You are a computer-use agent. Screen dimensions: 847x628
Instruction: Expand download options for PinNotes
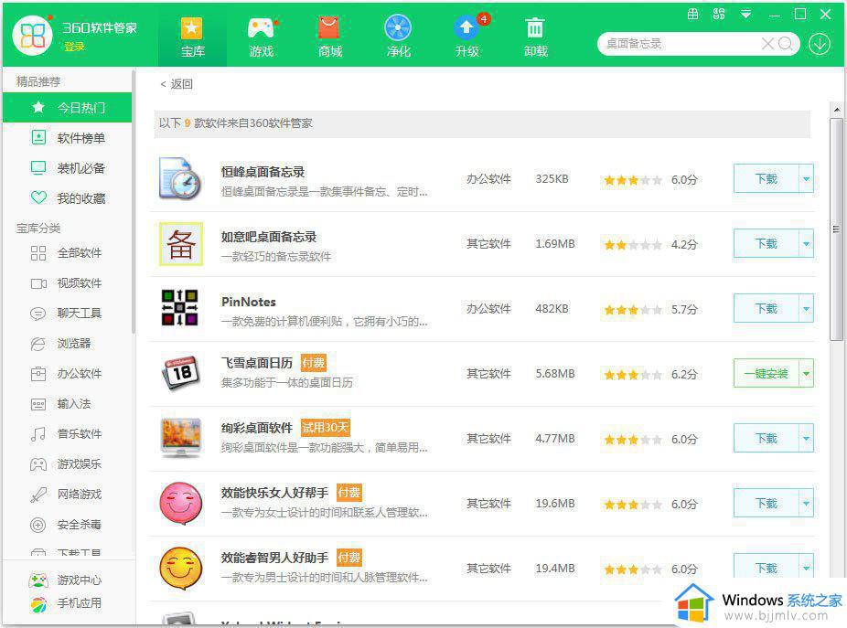[x=806, y=308]
